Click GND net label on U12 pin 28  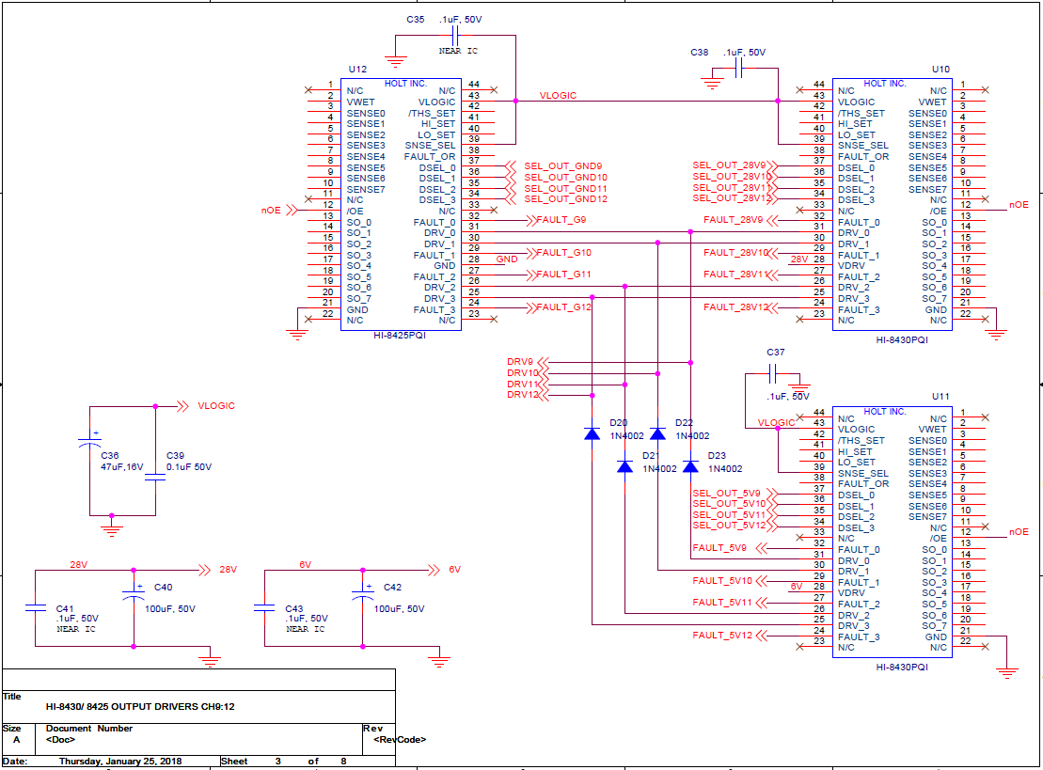[507, 259]
